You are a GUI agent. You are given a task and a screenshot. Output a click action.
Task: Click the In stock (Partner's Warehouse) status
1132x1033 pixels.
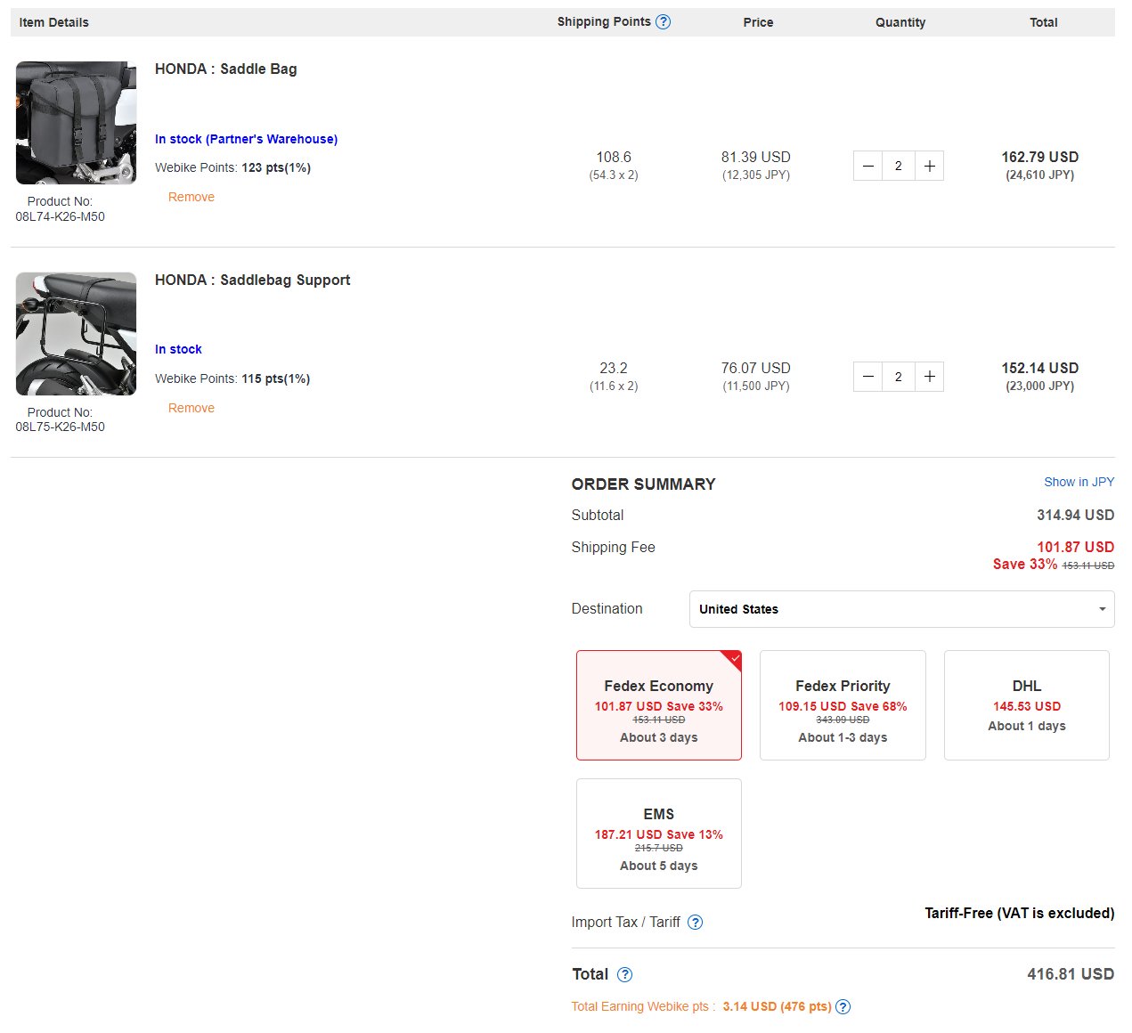click(246, 139)
